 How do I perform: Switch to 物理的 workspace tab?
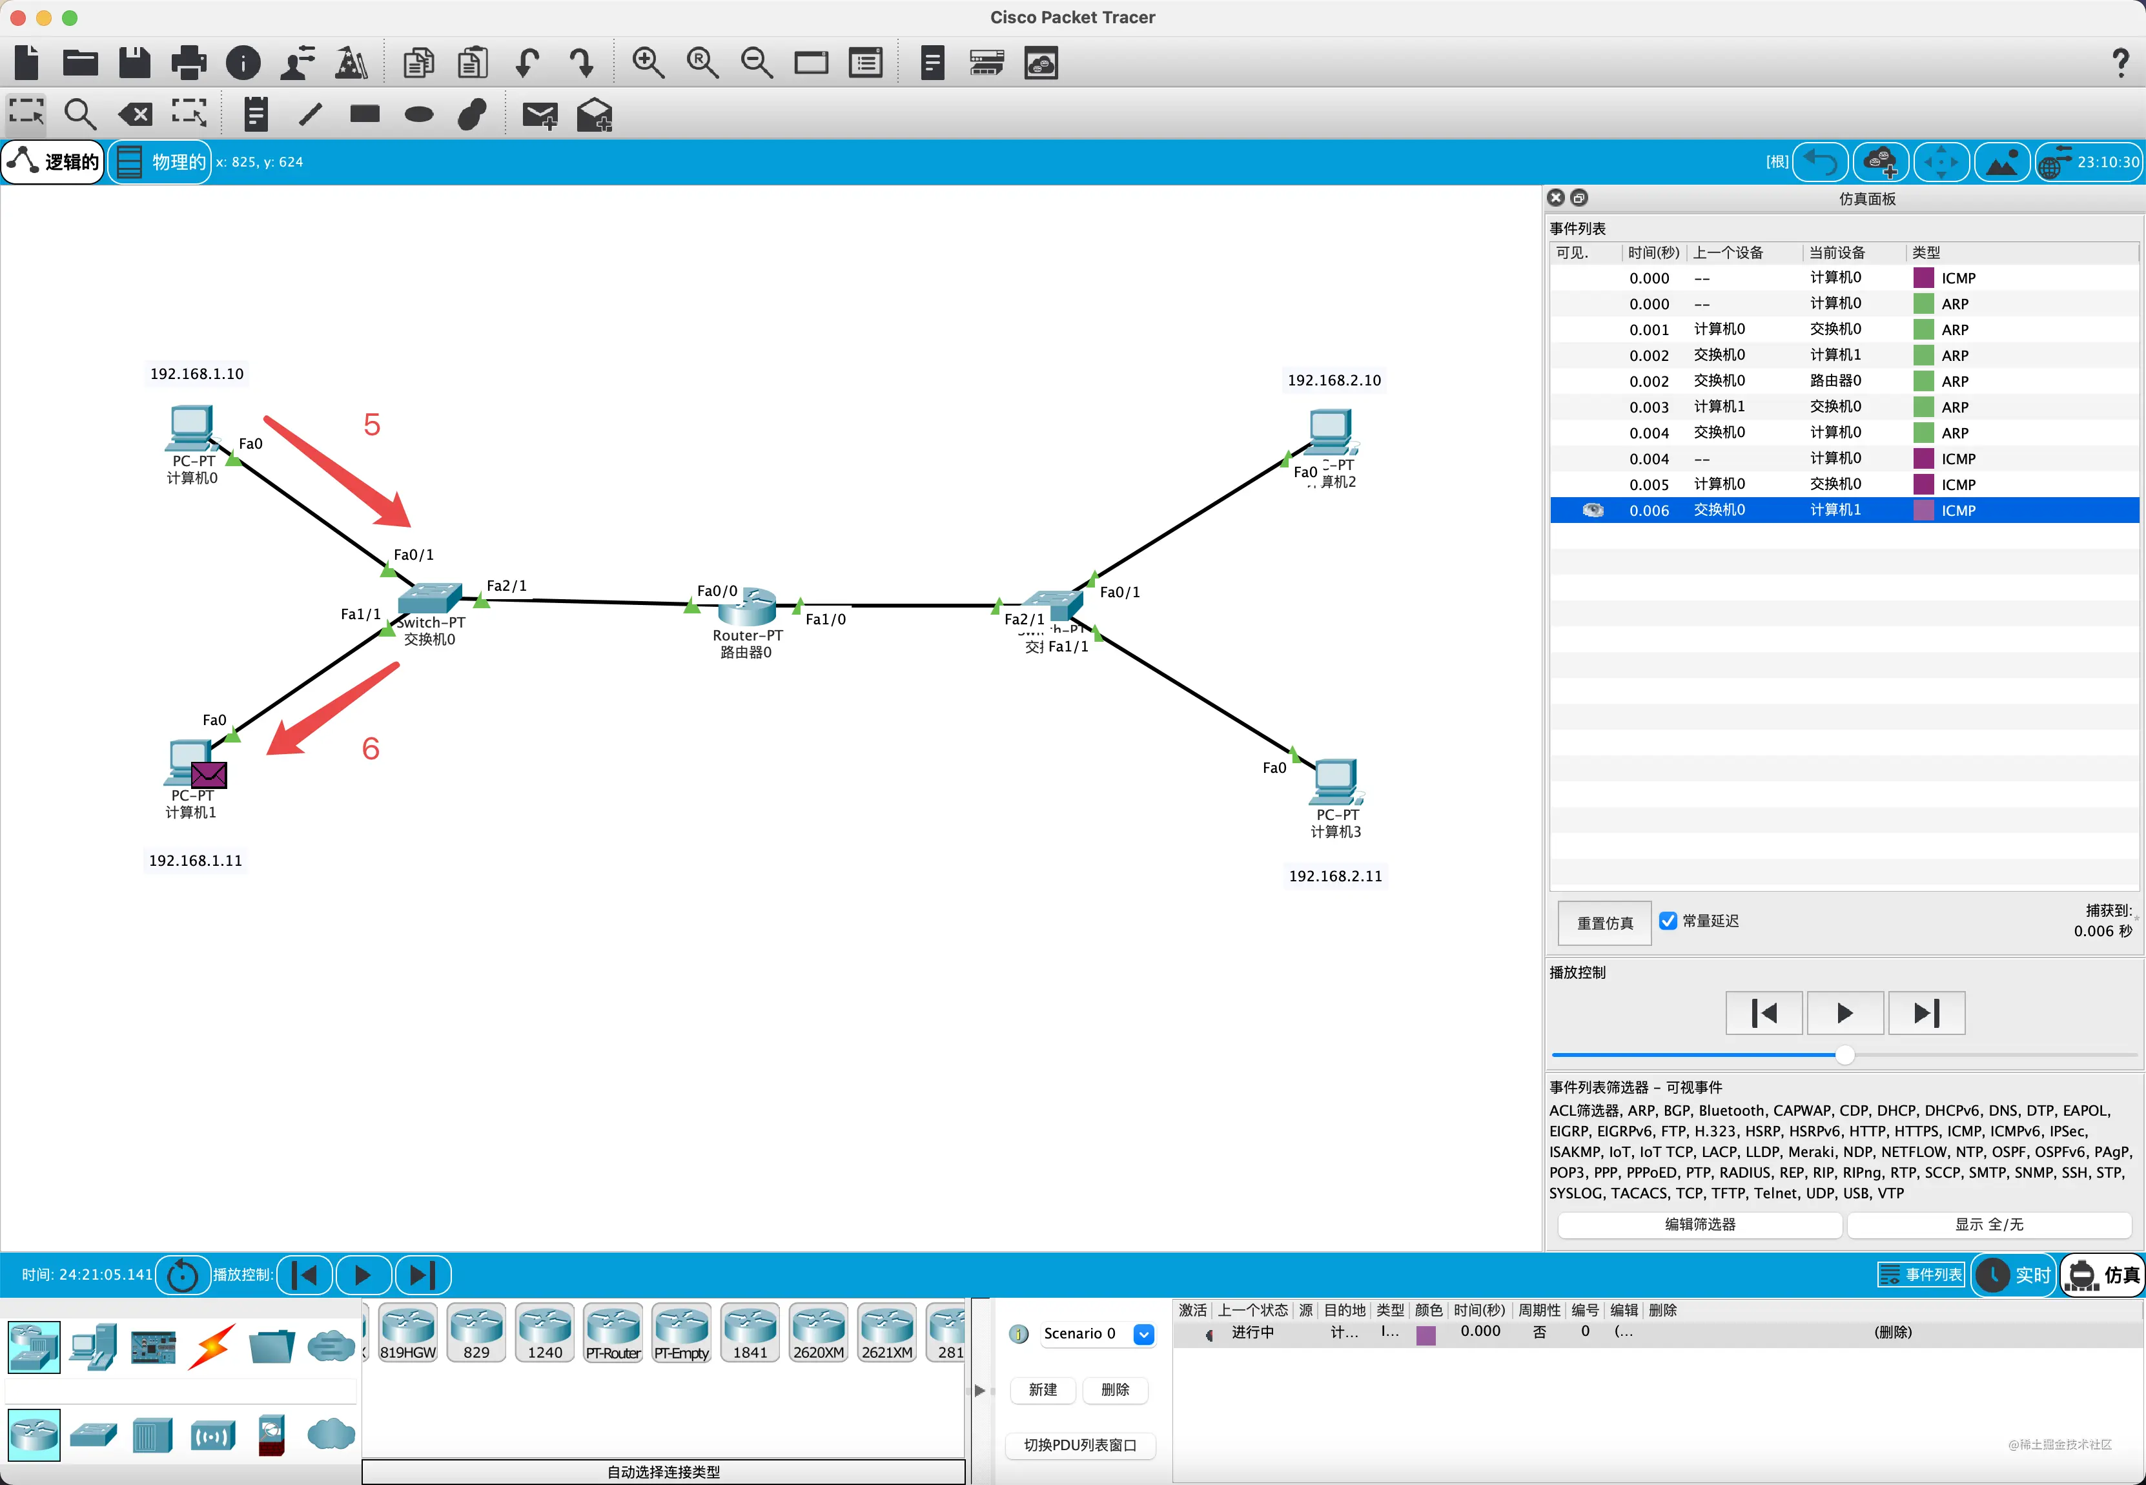pyautogui.click(x=160, y=162)
